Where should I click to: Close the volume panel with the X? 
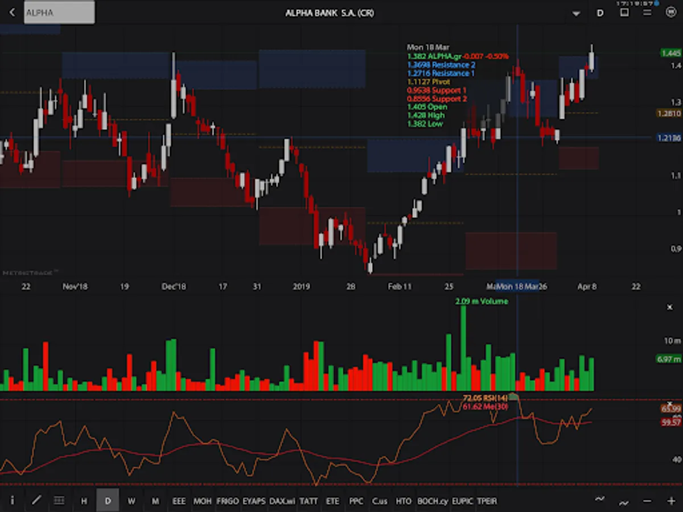coord(670,307)
